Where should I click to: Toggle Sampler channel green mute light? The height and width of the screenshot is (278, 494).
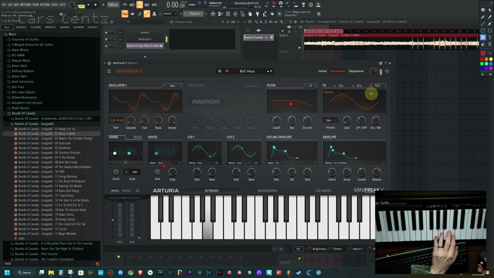106,33
